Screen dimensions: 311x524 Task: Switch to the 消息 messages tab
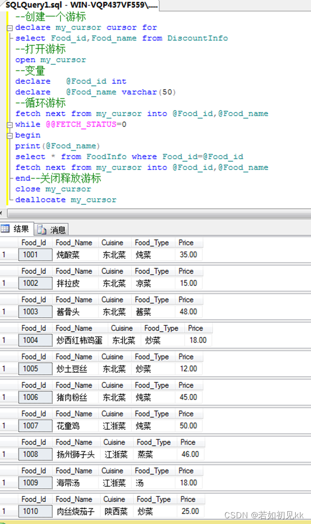(51, 230)
